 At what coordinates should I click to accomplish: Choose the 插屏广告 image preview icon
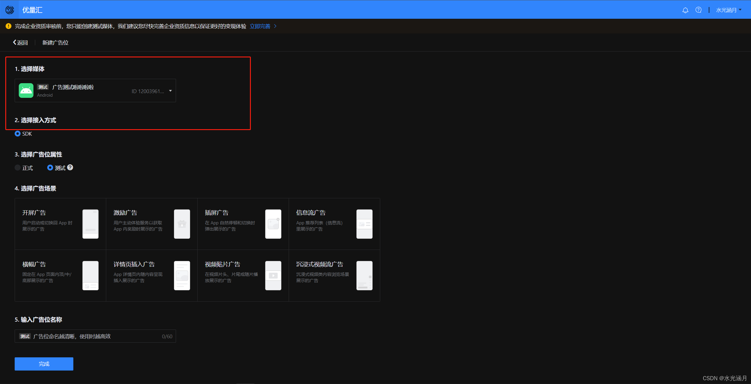click(x=273, y=224)
